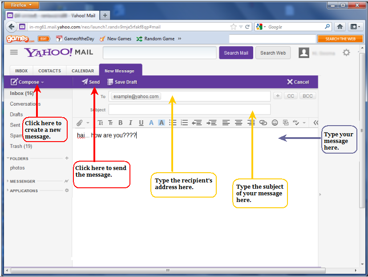Click the Messenger status icon in sidebar

67,181
